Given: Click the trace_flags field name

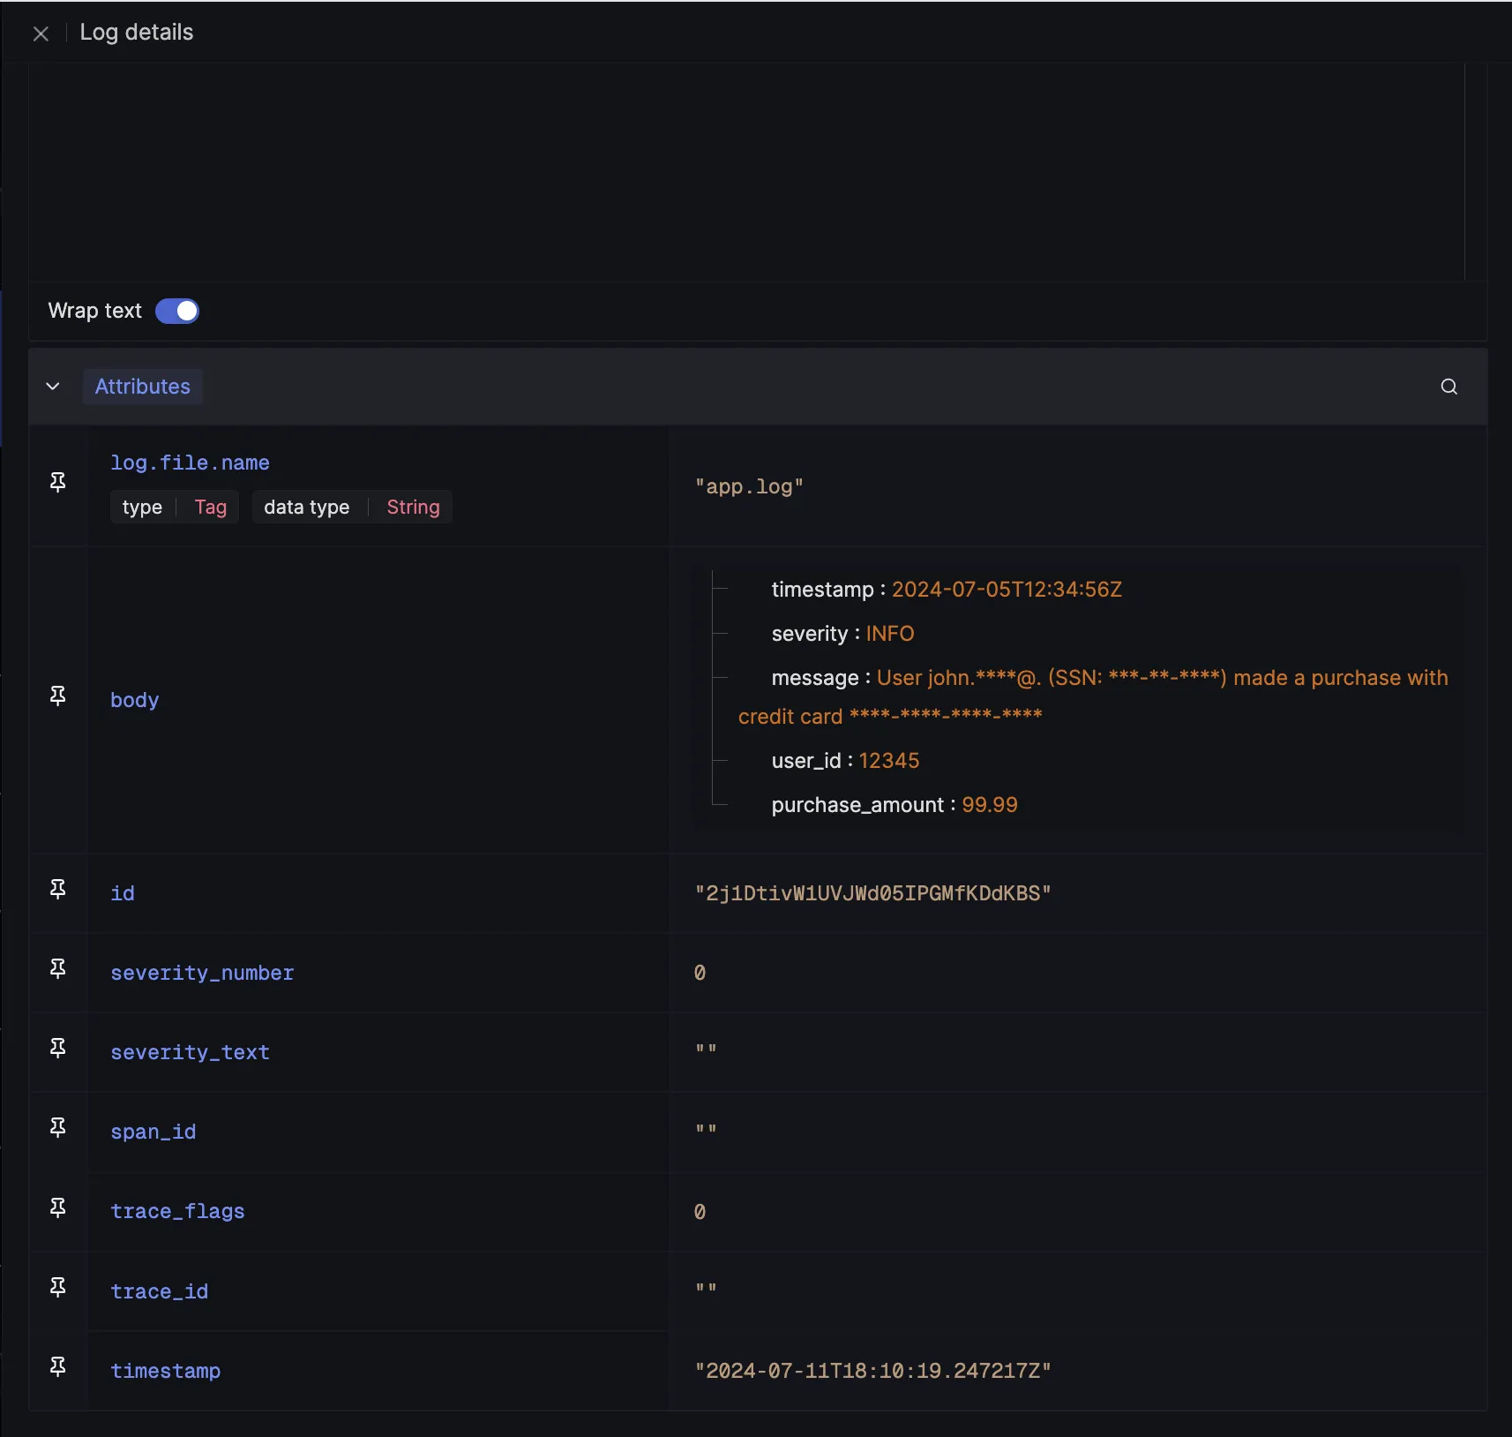Looking at the screenshot, I should coord(177,1211).
